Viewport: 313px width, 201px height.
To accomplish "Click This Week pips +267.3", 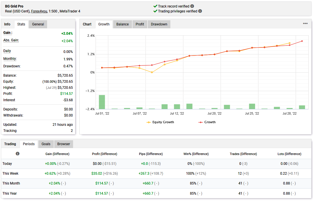I will [144, 174].
